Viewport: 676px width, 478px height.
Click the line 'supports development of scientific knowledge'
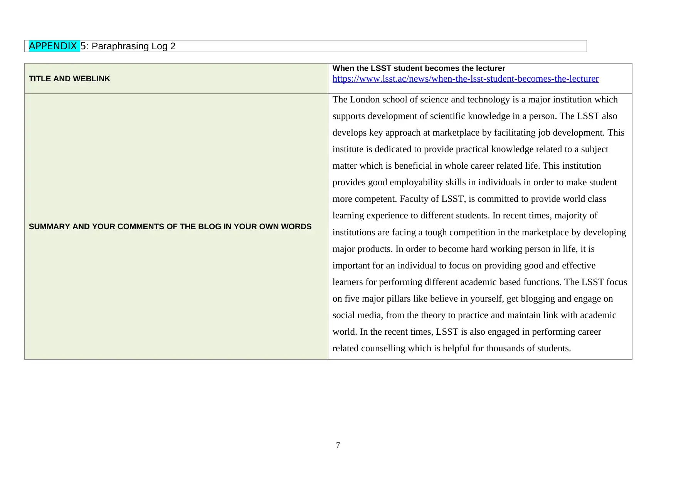(475, 116)
